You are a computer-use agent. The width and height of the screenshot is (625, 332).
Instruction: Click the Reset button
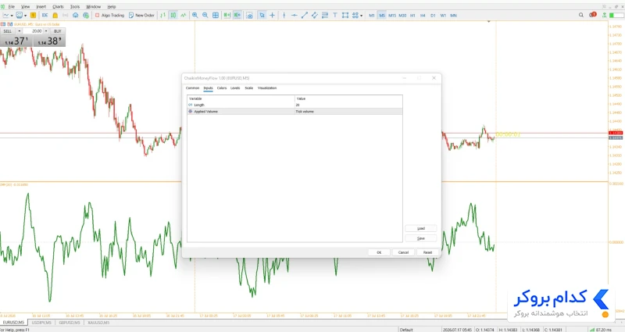pyautogui.click(x=427, y=252)
